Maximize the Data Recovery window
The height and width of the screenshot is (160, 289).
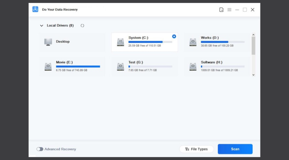coord(245,10)
